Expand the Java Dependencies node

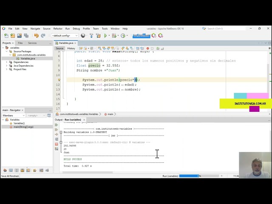pos(7,65)
